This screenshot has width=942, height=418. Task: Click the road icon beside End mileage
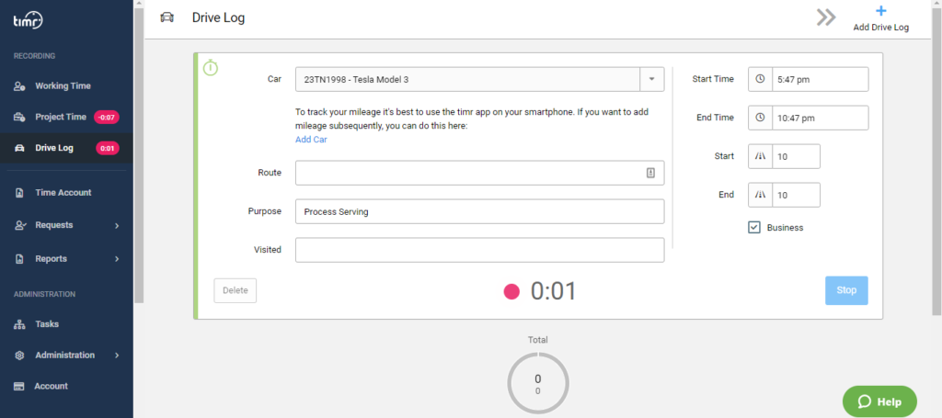[x=760, y=195]
